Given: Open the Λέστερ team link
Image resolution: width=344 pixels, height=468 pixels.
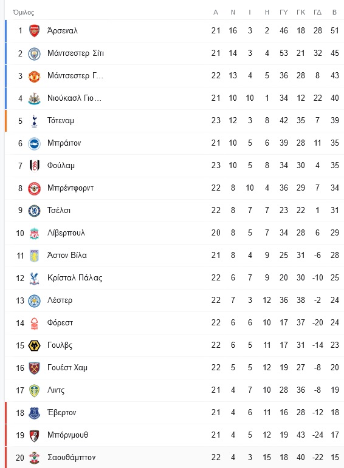Looking at the screenshot, I should coord(60,300).
